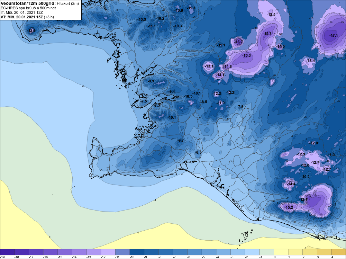Click the -12.0 temperature label
Viewport: 346px width, 259px height.
click(313, 143)
